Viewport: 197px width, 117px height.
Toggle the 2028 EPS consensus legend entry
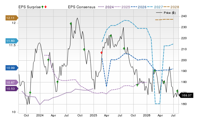[171, 7]
